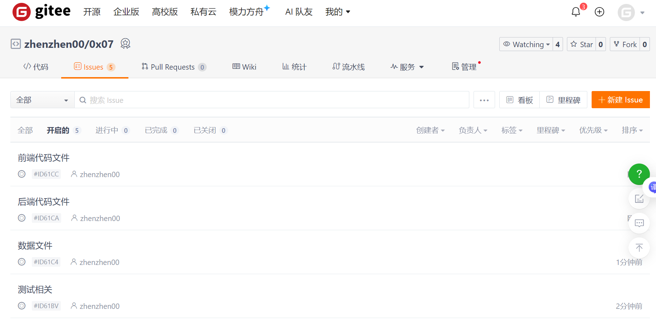Screen dimensions: 656x321
Task: Click the badge icon after repository name
Action: 125,44
